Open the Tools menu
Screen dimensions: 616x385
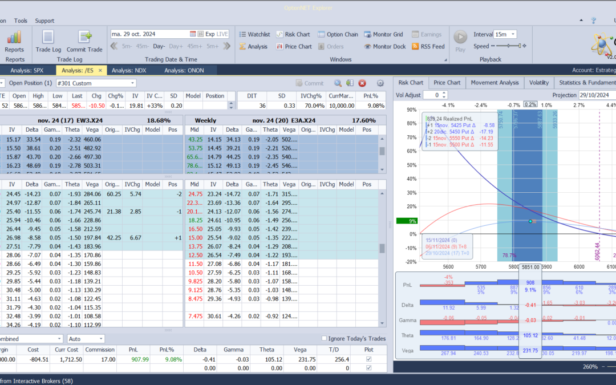[x=21, y=21]
